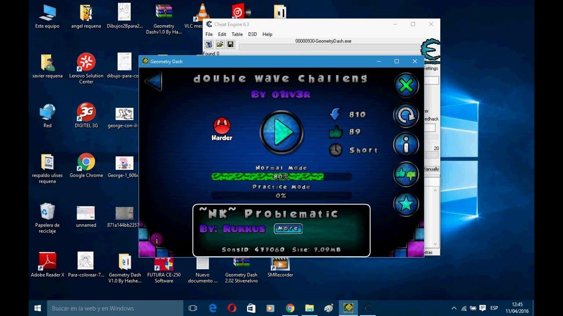Click the level author name o1iv3r
Image resolution: width=563 pixels, height=316 pixels.
point(281,94)
